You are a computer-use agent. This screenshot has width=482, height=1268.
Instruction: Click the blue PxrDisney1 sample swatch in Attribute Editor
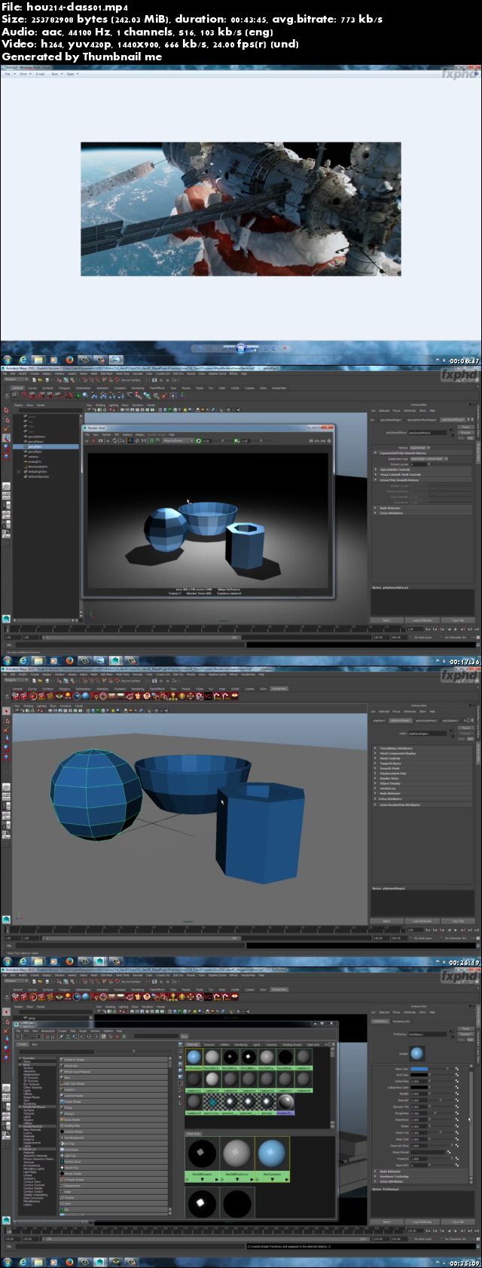click(416, 1053)
